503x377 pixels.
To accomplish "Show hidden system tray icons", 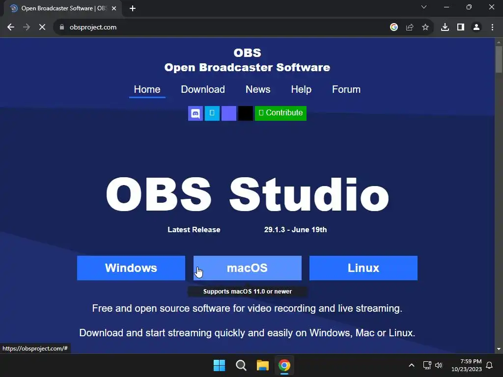I will coord(412,365).
